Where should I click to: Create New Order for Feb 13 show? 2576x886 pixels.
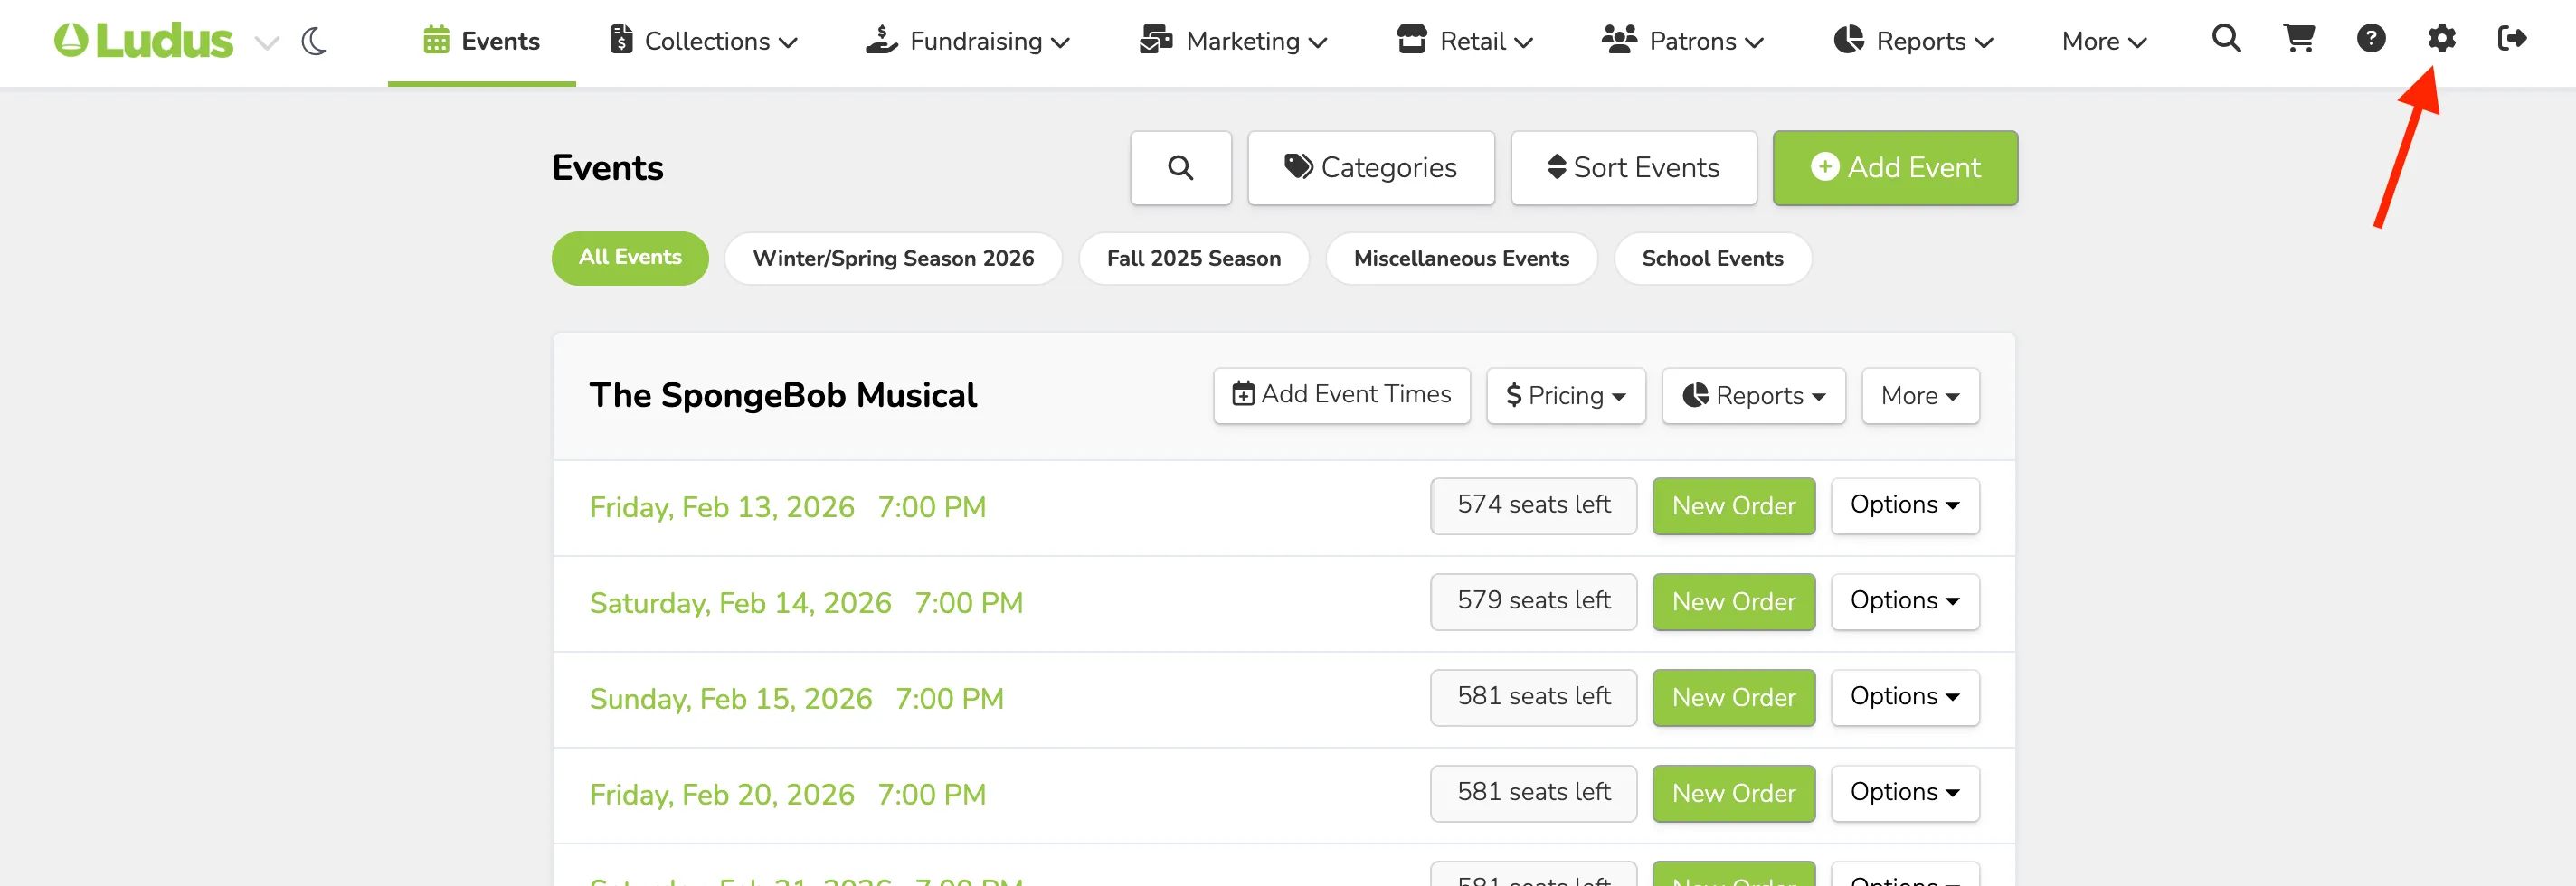(x=1734, y=506)
